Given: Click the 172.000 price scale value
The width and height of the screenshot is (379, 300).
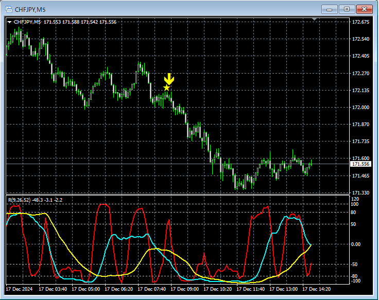Looking at the screenshot, I should click(x=360, y=107).
